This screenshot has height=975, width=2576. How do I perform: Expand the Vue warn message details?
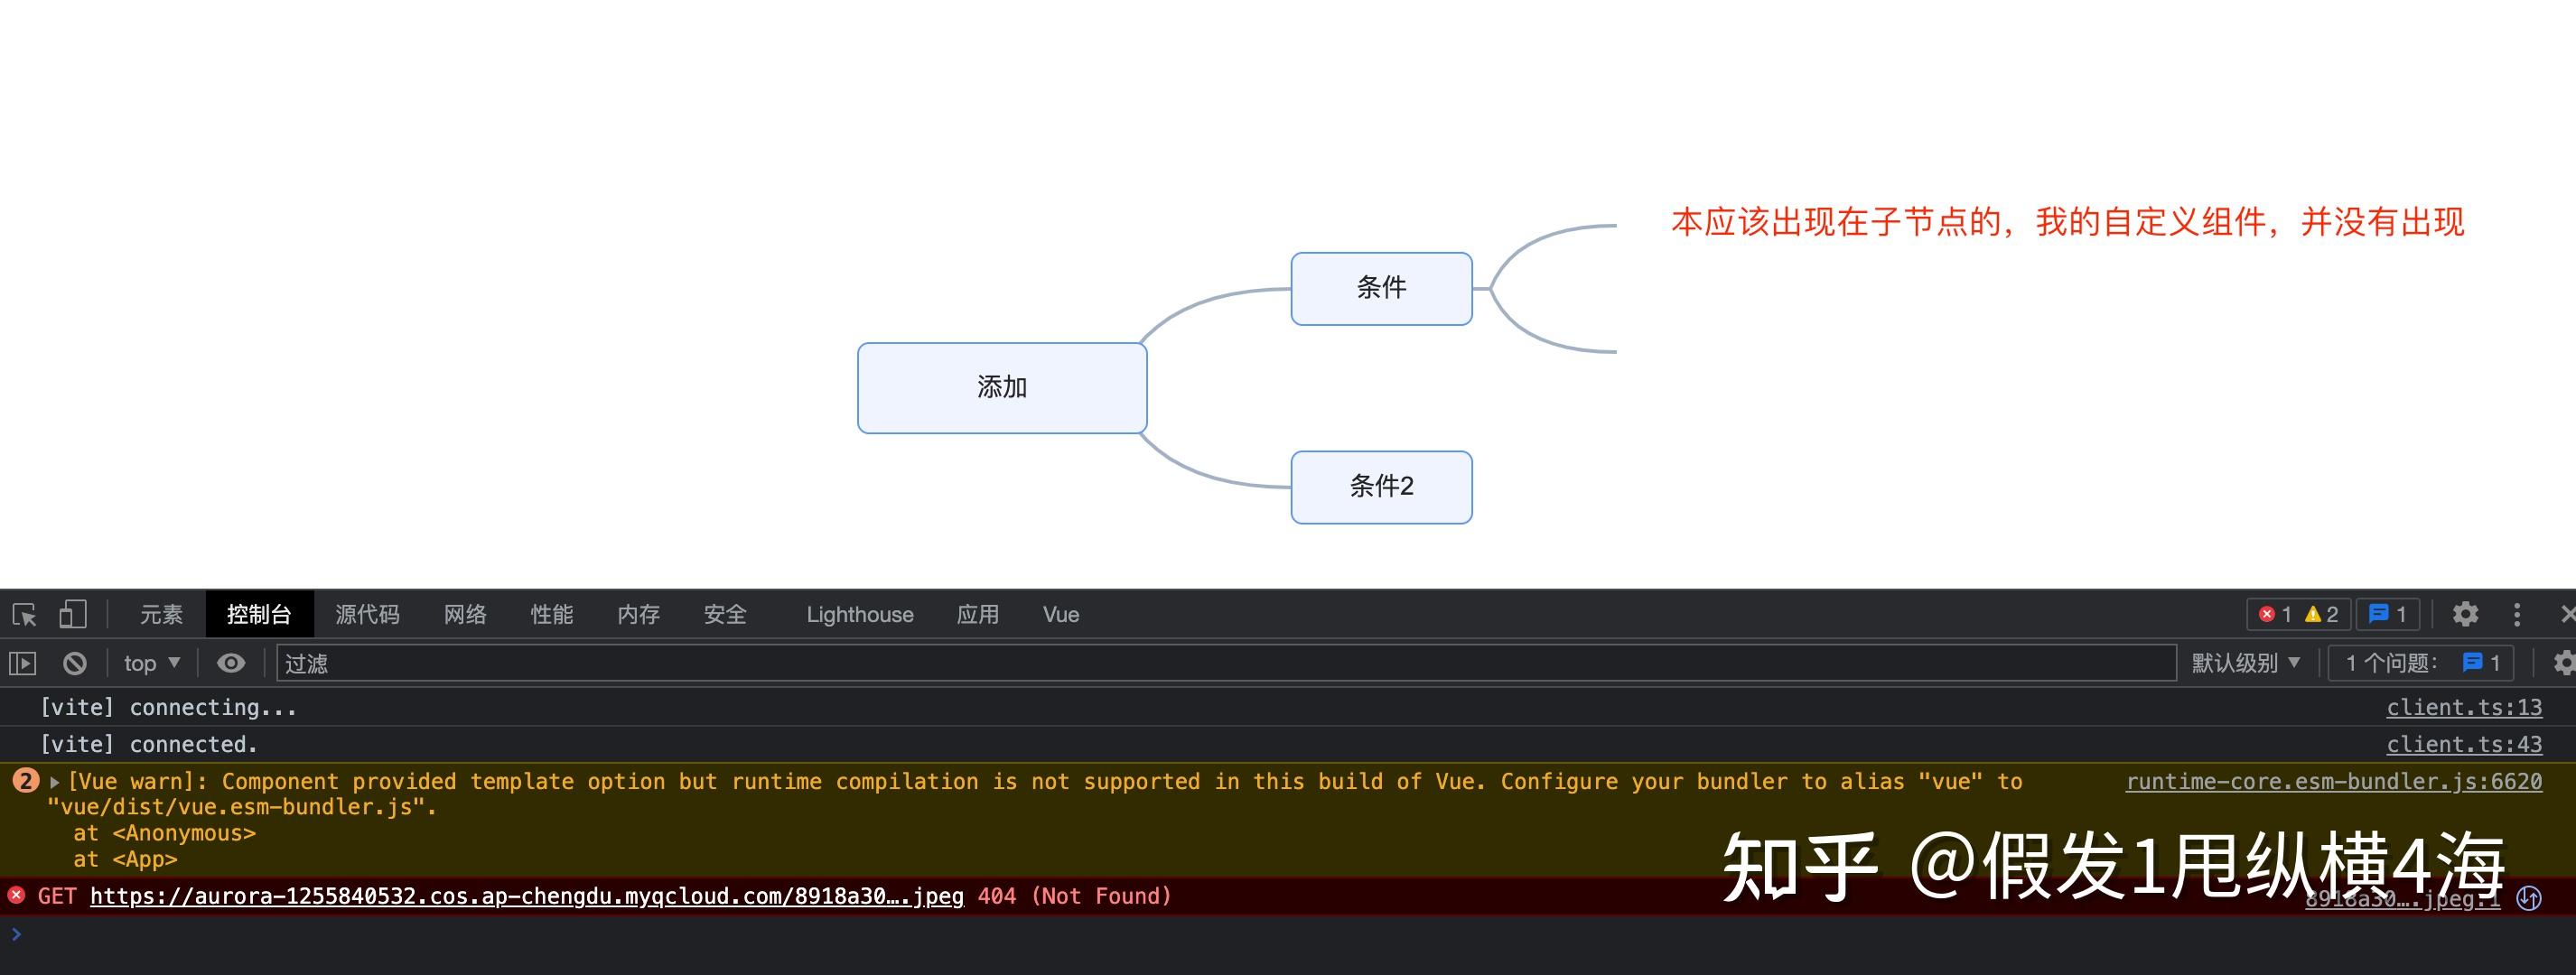53,781
